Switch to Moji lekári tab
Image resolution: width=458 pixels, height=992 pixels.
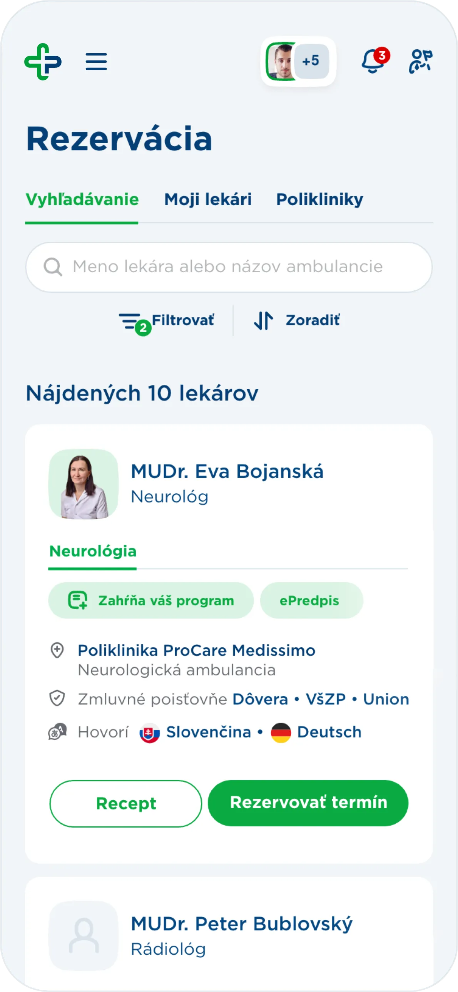208,199
